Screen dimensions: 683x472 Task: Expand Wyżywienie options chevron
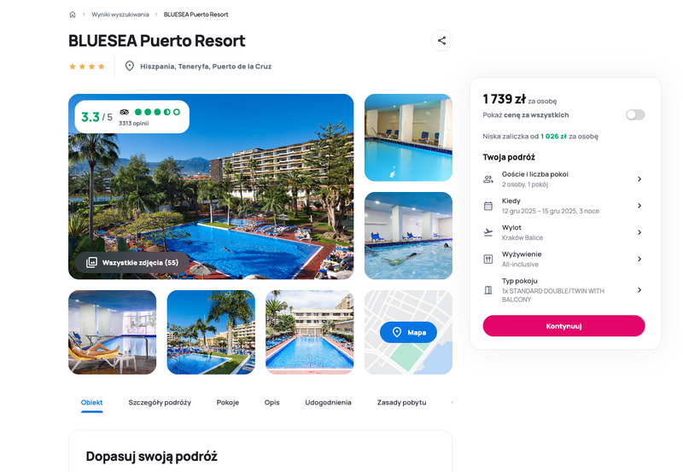click(639, 259)
